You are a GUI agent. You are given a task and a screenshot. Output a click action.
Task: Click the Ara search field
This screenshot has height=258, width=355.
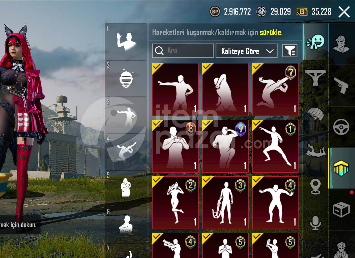[x=183, y=51]
